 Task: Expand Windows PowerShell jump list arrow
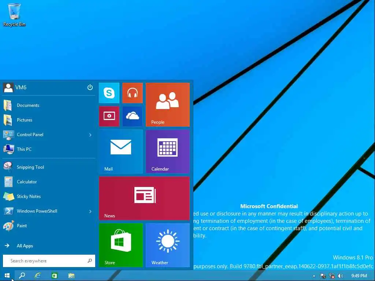coord(90,211)
